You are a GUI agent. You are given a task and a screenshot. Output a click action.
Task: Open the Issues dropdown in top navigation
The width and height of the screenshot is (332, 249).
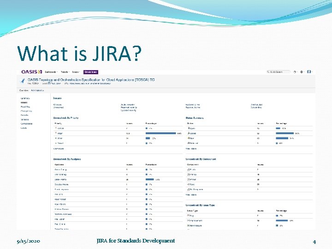76,72
